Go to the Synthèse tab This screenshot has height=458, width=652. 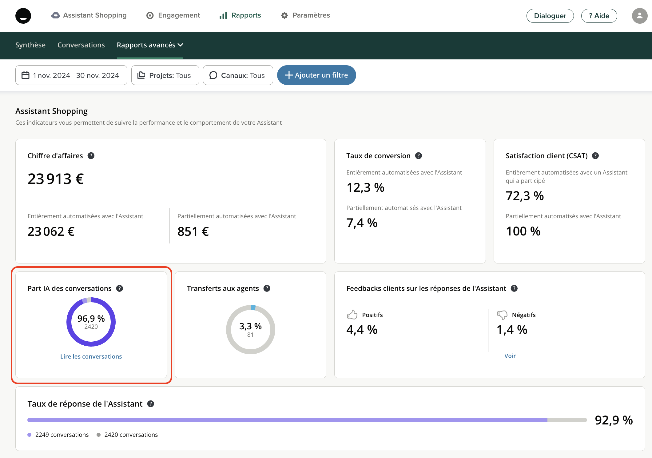[x=30, y=45]
